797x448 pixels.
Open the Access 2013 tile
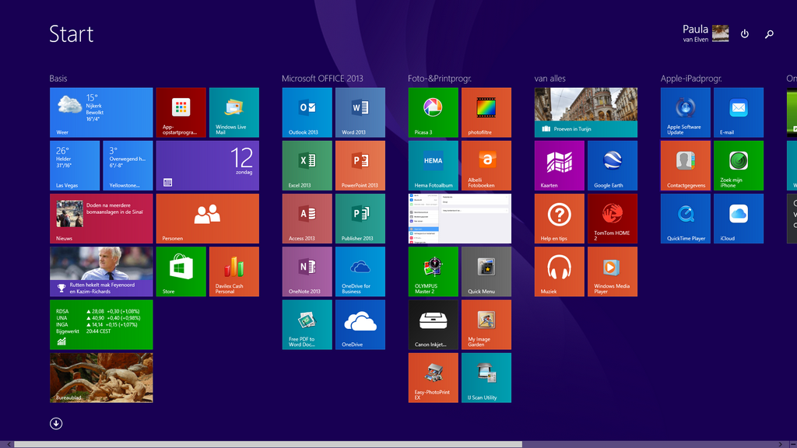click(x=307, y=219)
